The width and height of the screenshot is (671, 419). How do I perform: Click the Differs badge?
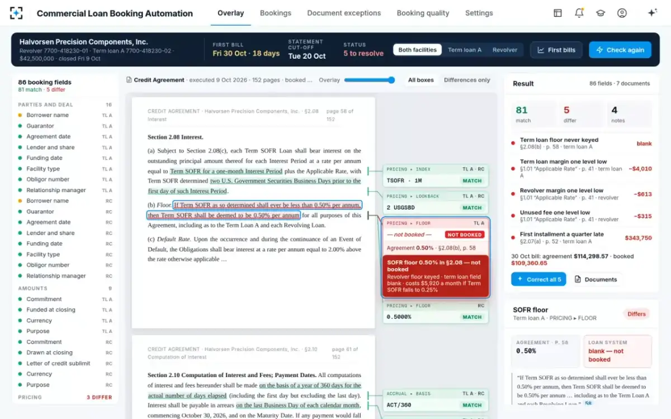[x=636, y=314]
